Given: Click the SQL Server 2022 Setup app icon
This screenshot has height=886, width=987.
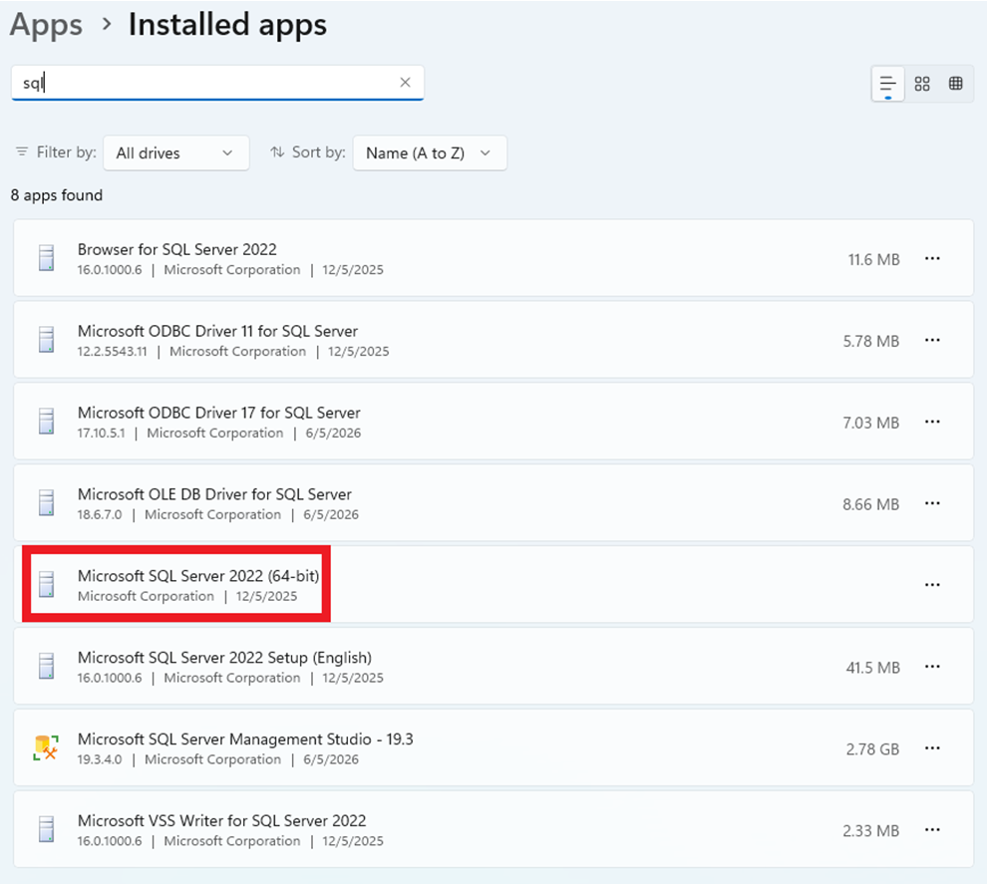Looking at the screenshot, I should pyautogui.click(x=47, y=666).
